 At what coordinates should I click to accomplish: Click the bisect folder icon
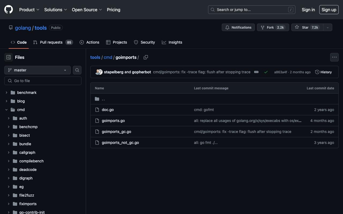[x=15, y=135]
